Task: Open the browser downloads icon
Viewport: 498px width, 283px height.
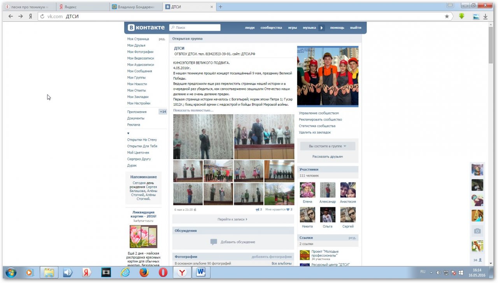Action: pos(486,16)
